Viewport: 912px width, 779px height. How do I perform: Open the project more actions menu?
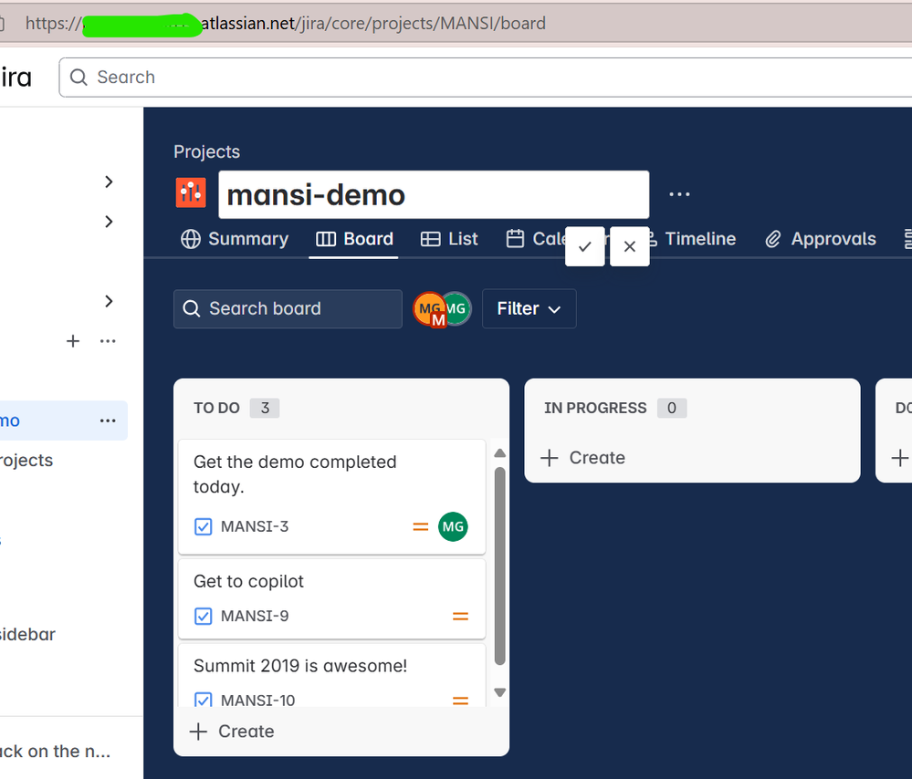click(x=679, y=194)
